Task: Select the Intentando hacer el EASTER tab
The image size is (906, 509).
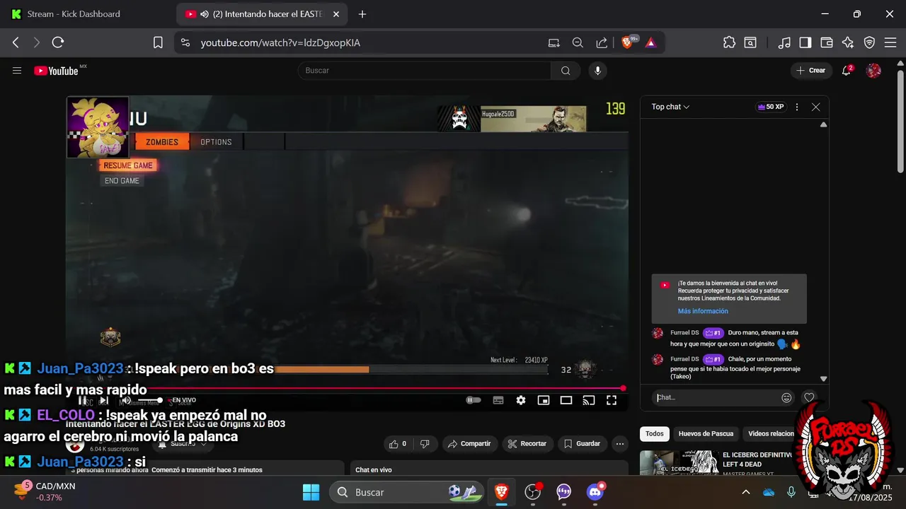Action: point(262,14)
